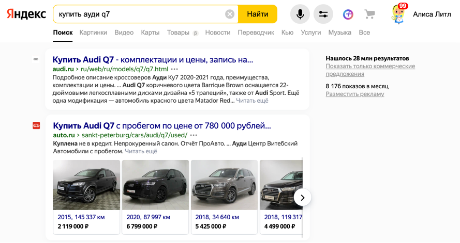
Task: Open search settings sliders icon
Action: (x=323, y=14)
